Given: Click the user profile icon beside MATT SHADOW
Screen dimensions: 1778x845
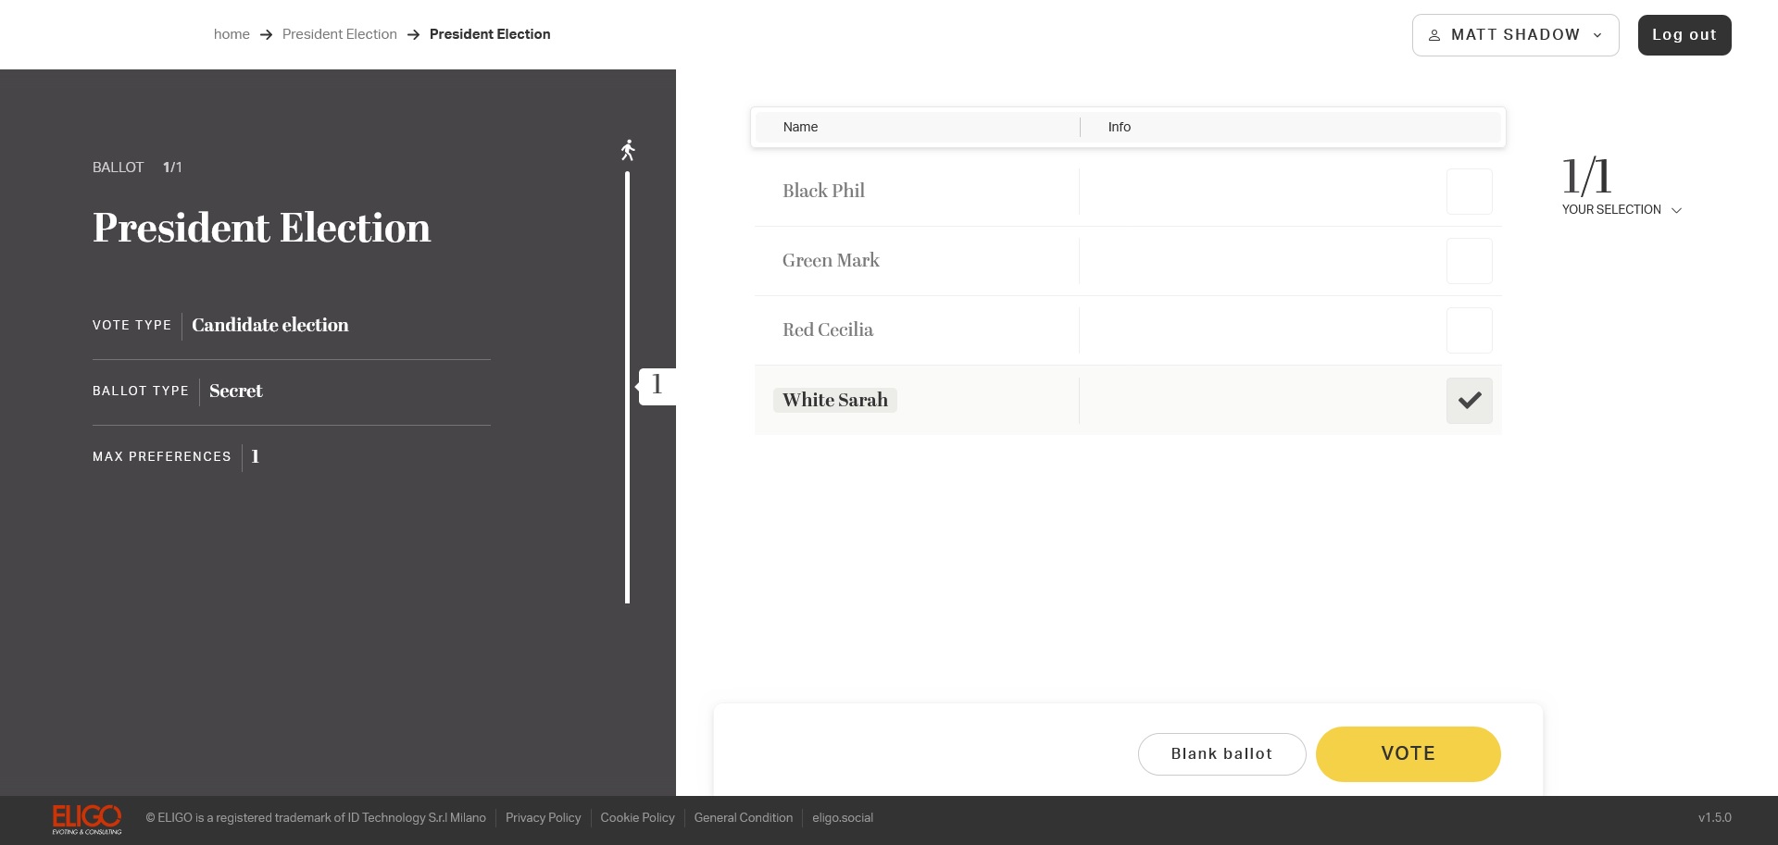Looking at the screenshot, I should tap(1434, 35).
